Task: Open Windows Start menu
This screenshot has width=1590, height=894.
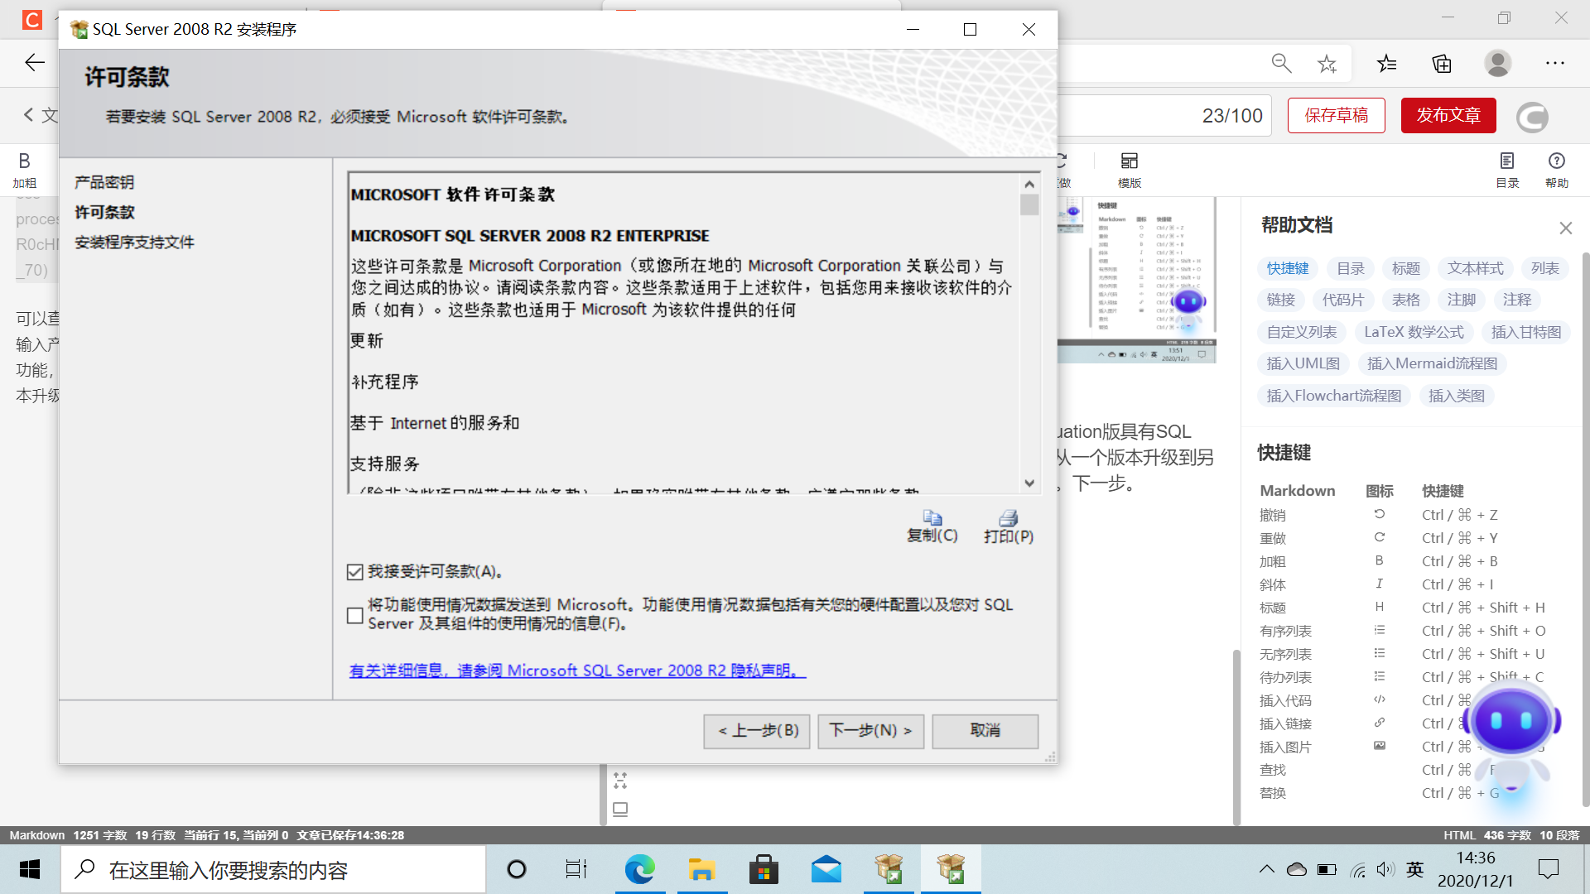Action: coord(30,869)
